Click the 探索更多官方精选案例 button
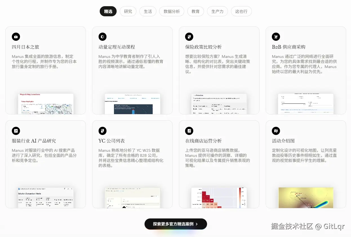This screenshot has width=351, height=237. (x=176, y=224)
